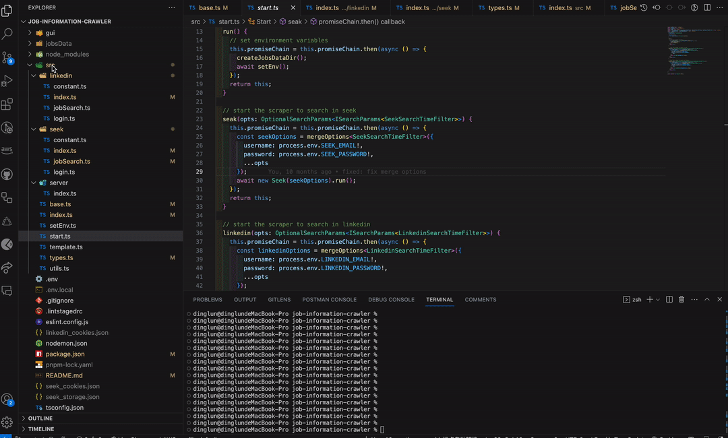Open the COMMENTS panel tab
728x438 pixels.
481,300
